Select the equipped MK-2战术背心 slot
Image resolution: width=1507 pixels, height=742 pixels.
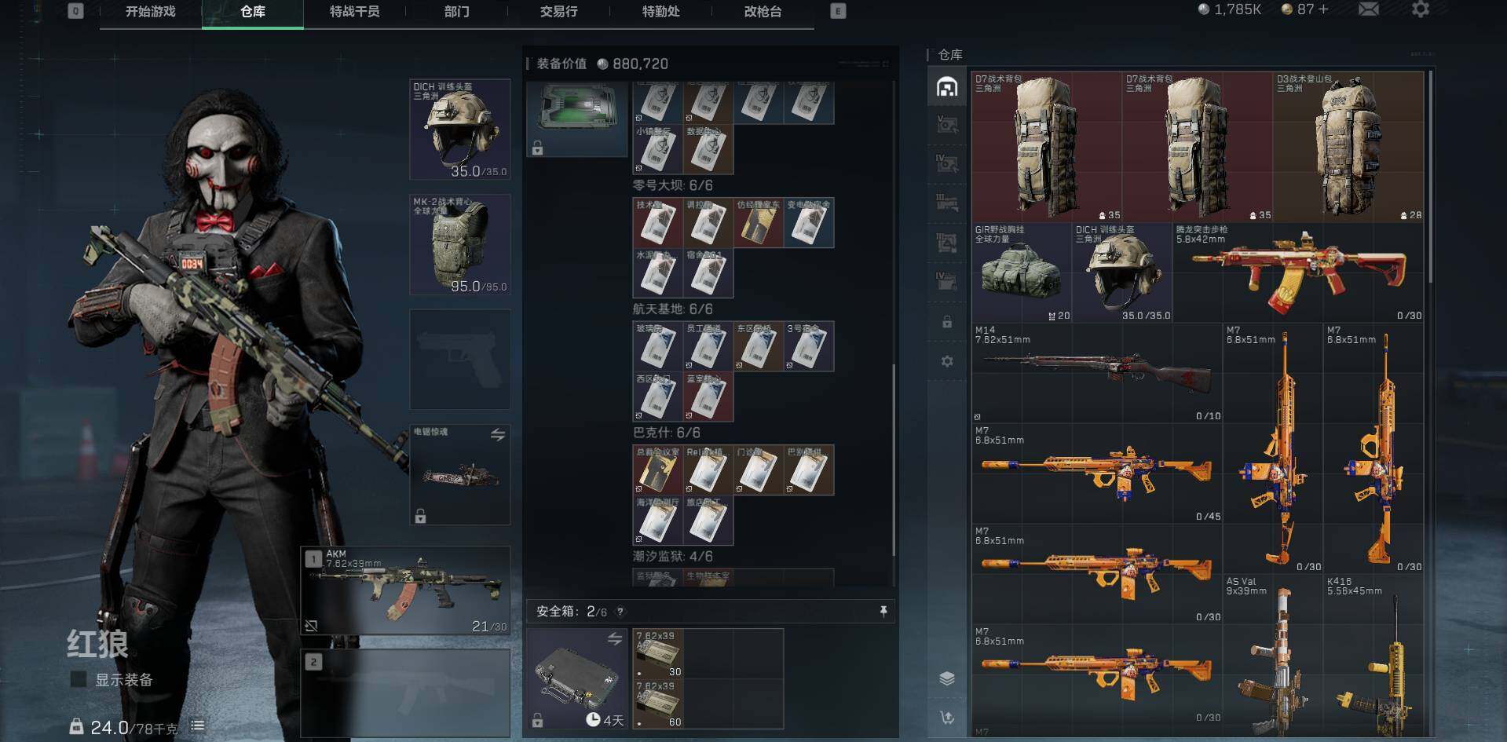[460, 245]
